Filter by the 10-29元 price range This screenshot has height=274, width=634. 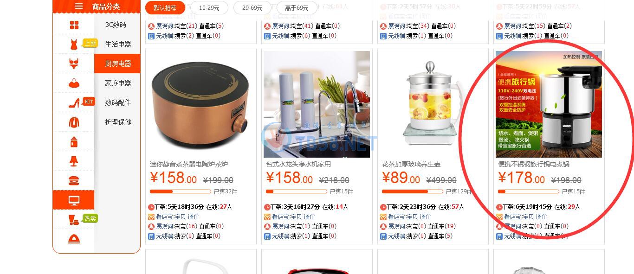(x=209, y=8)
